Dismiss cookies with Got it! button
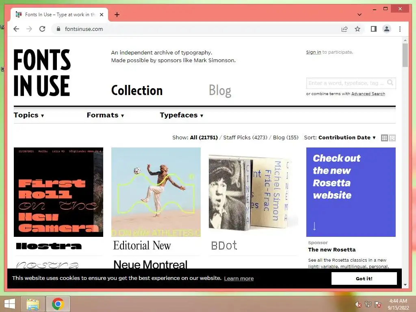This screenshot has width=416, height=312. click(364, 279)
